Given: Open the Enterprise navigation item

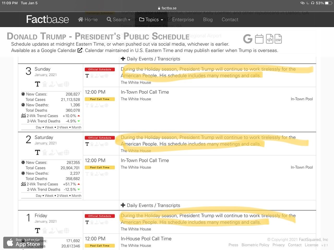Looking at the screenshot, I should (183, 20).
